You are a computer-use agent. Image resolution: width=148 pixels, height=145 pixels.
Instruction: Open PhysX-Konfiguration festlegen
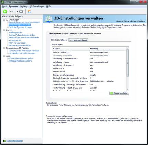tap(20, 27)
